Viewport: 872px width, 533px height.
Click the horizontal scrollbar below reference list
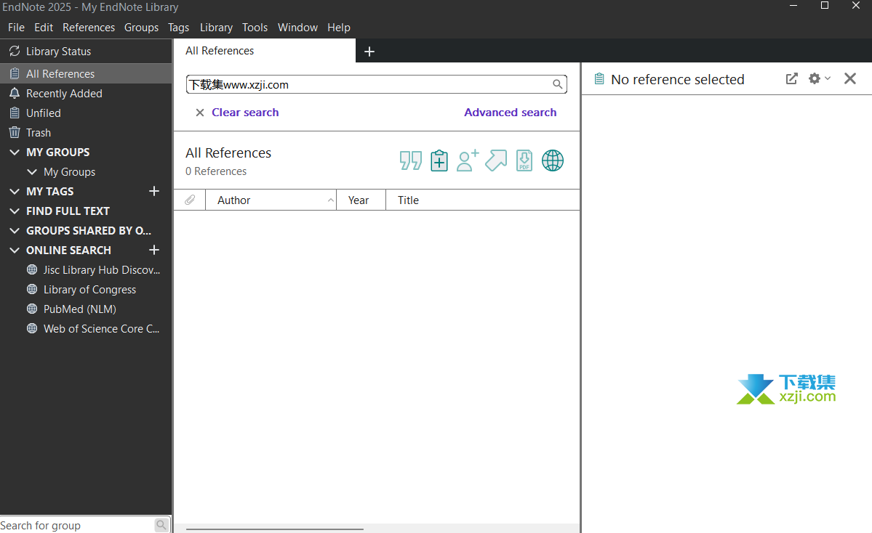pos(275,529)
